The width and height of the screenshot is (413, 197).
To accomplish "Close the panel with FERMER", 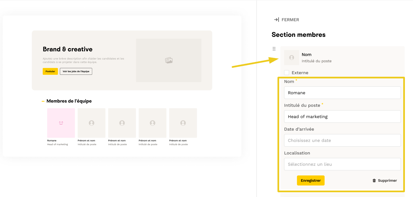I will (x=290, y=20).
